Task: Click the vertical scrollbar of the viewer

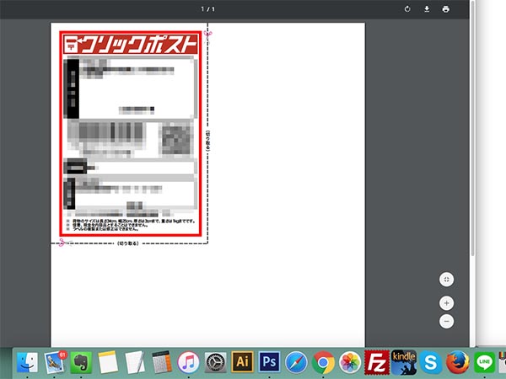Action: [x=472, y=129]
